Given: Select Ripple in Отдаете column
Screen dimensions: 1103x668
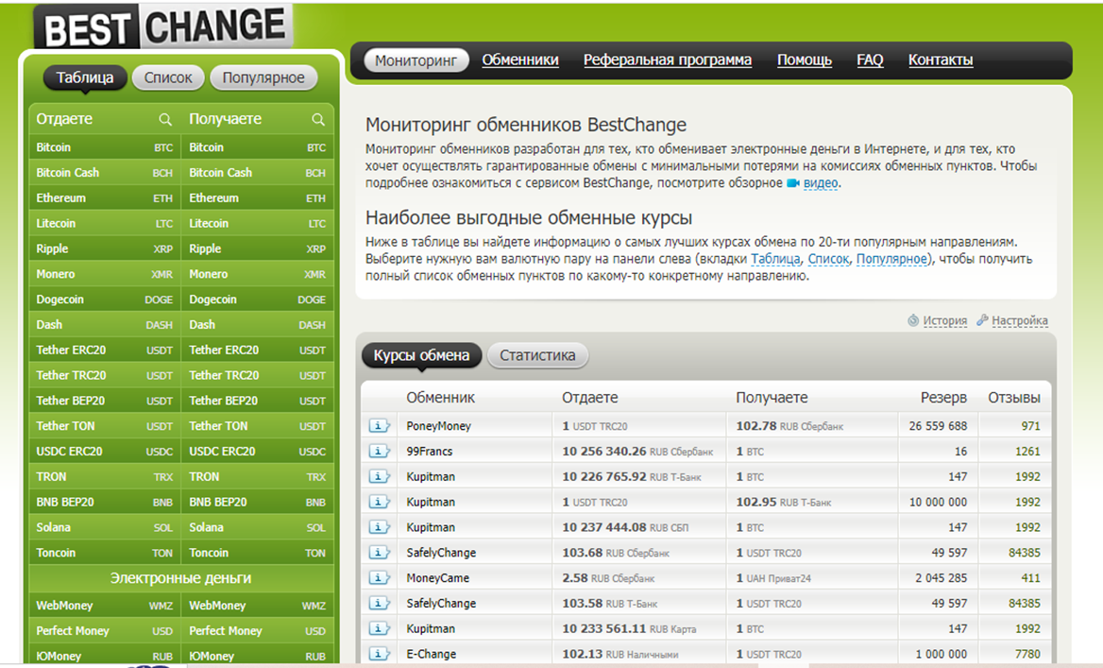Looking at the screenshot, I should pos(105,249).
